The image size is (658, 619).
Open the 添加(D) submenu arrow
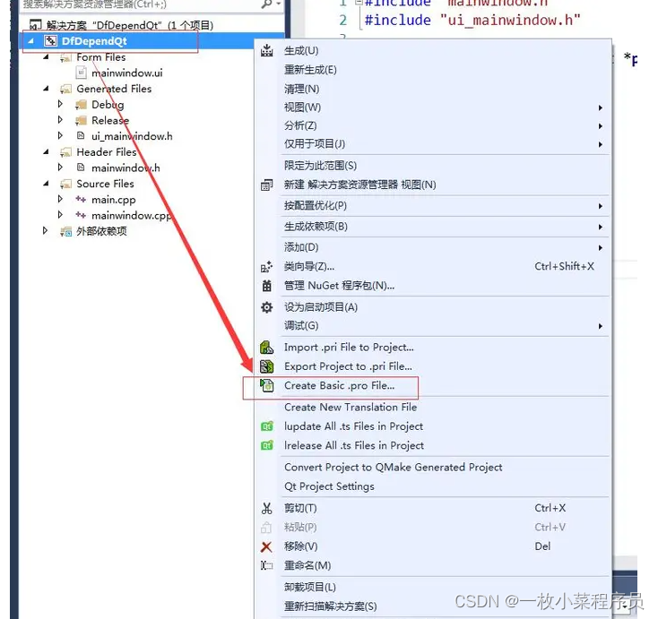pyautogui.click(x=601, y=248)
